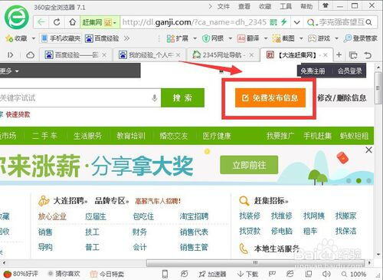Click the horizontal scrollbar thumb

(x=255, y=262)
